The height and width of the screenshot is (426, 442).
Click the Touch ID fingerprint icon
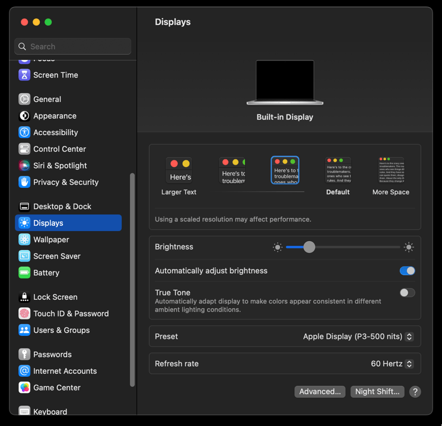pos(24,314)
